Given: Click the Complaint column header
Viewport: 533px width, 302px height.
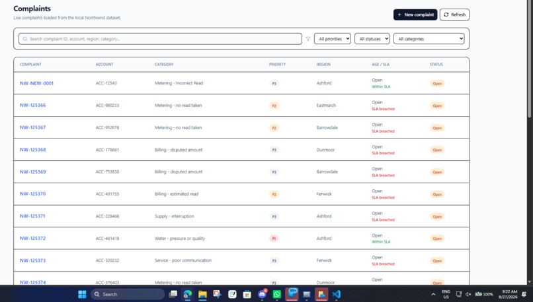Looking at the screenshot, I should [30, 65].
